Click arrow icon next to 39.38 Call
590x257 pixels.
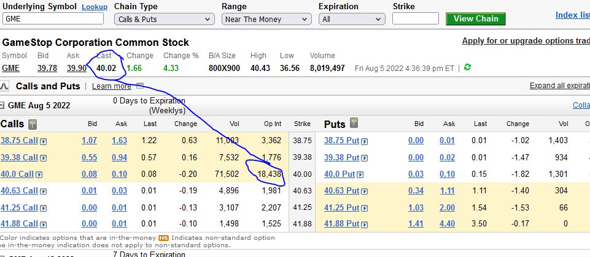(43, 158)
